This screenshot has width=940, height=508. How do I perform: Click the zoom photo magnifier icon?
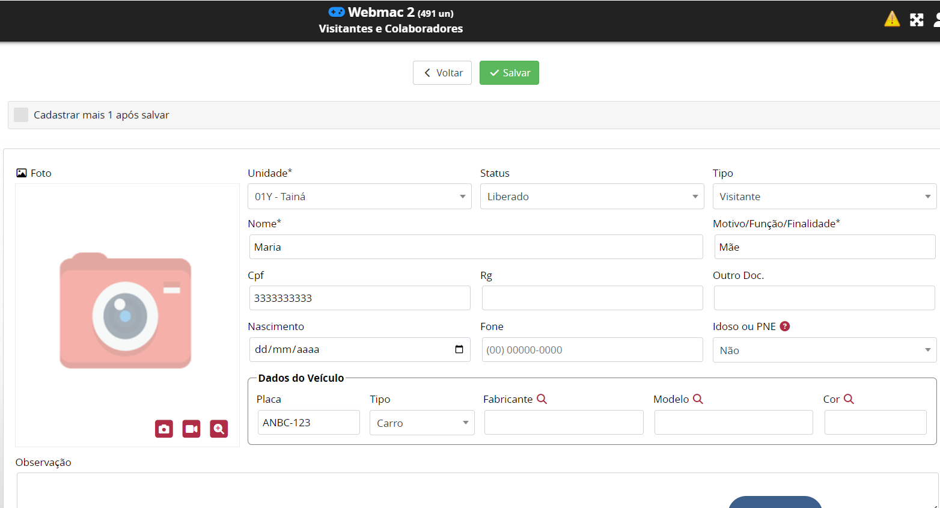(x=219, y=429)
